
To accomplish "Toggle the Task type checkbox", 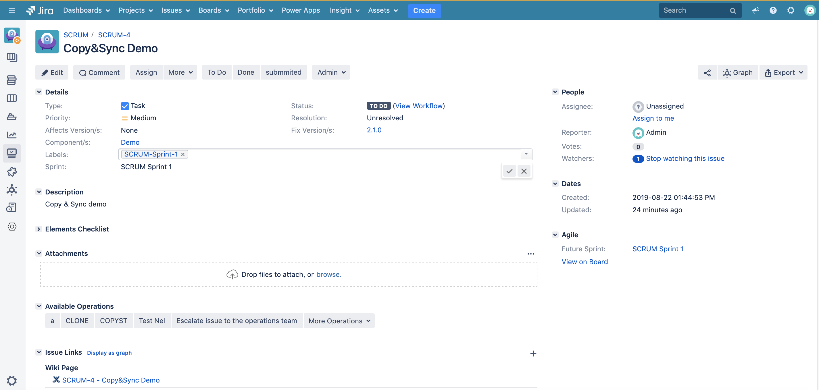I will (x=124, y=106).
